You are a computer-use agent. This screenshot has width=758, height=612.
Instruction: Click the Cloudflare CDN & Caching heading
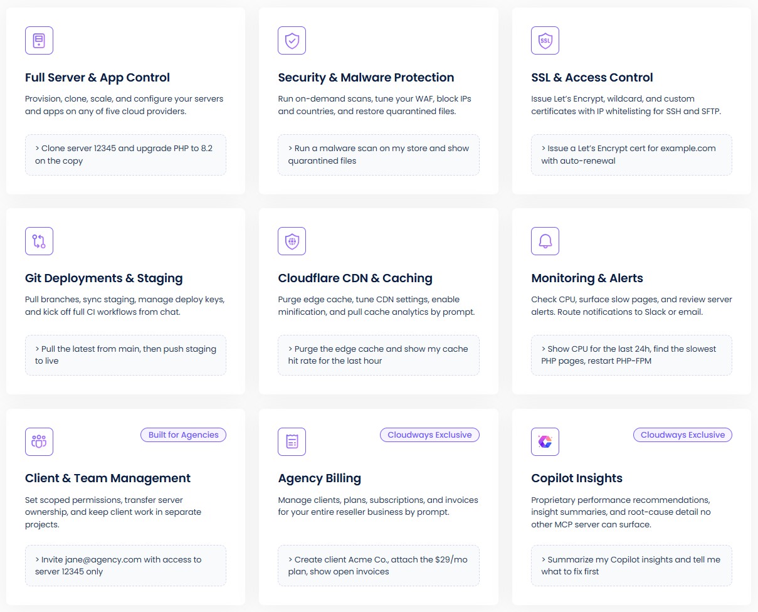pos(355,278)
